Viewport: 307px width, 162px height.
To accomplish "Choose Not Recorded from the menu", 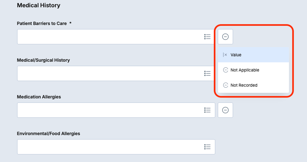I will coord(244,85).
